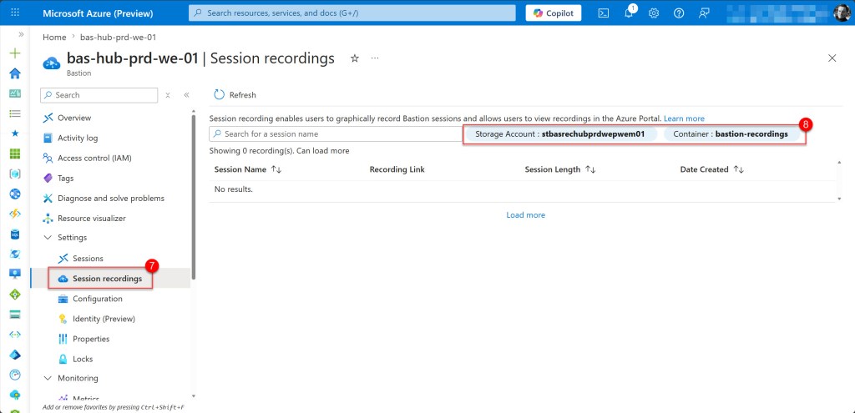Click the Copilot button
855x413 pixels.
[554, 13]
